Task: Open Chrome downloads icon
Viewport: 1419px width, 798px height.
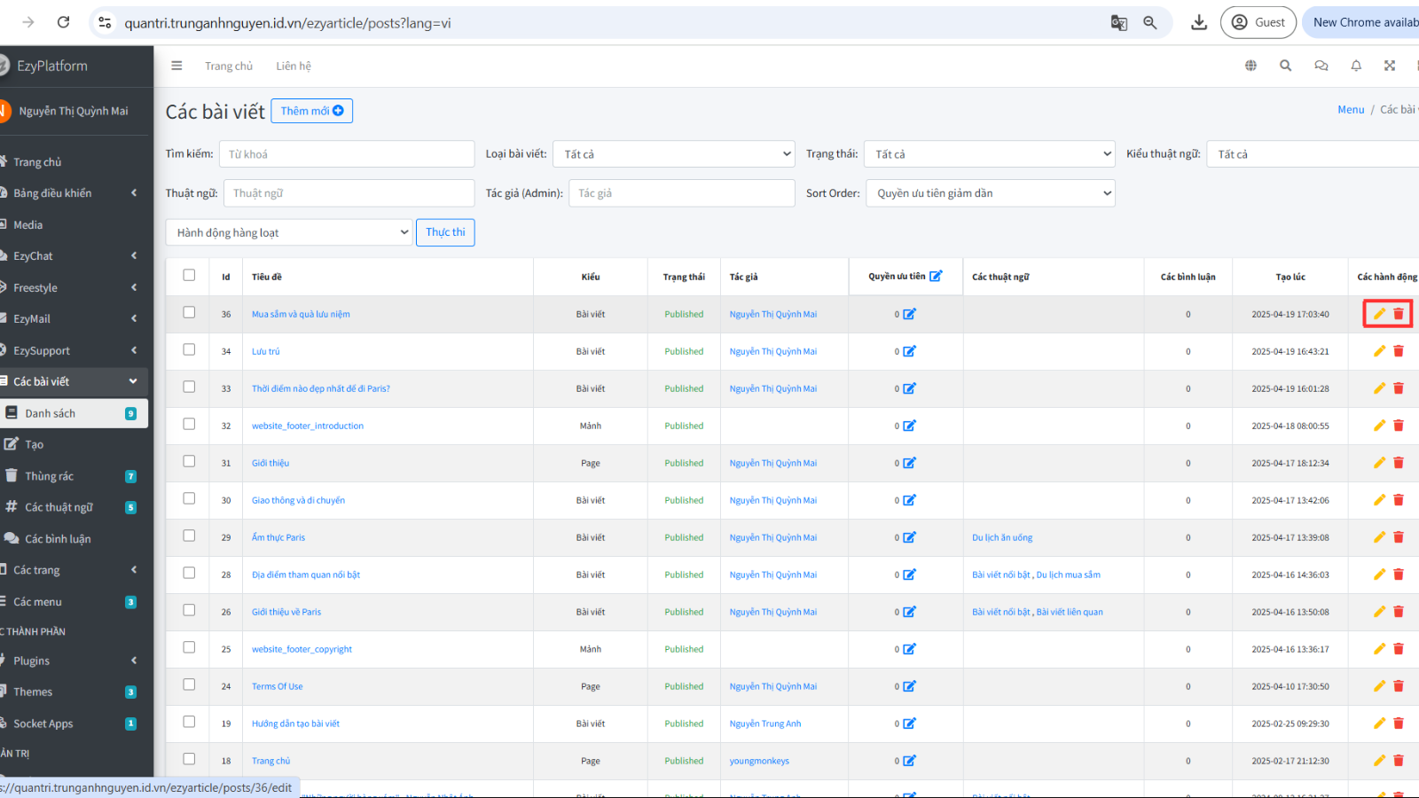Action: tap(1199, 23)
